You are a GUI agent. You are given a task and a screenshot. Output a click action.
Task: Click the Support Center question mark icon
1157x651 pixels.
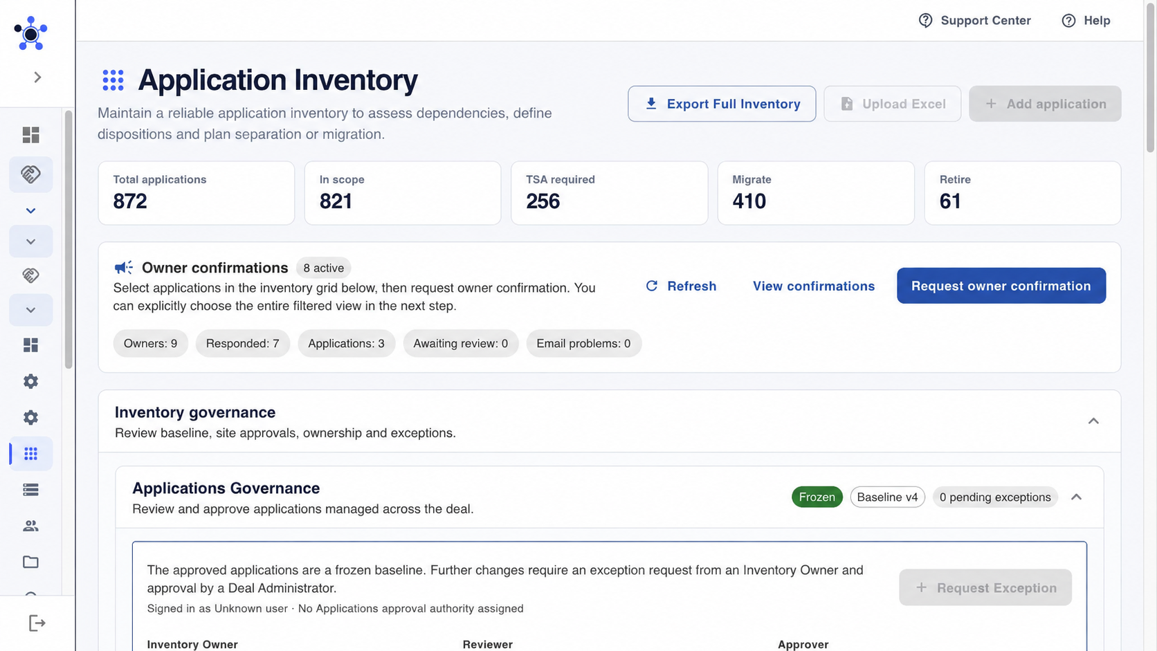(x=925, y=21)
